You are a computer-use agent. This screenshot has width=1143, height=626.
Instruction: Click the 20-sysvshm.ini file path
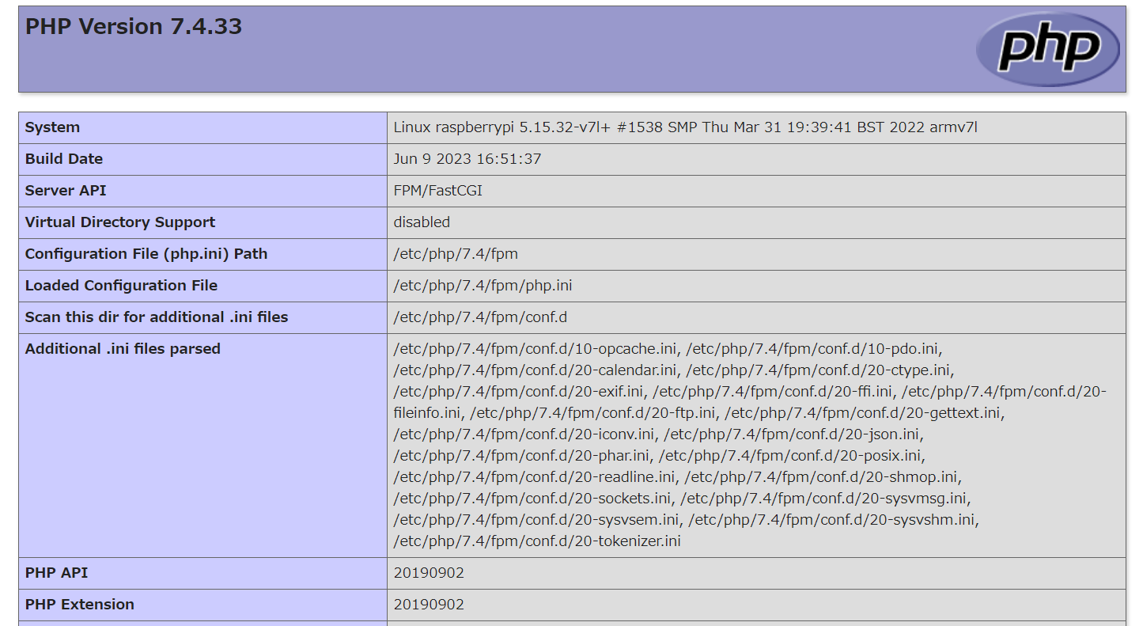(x=833, y=520)
